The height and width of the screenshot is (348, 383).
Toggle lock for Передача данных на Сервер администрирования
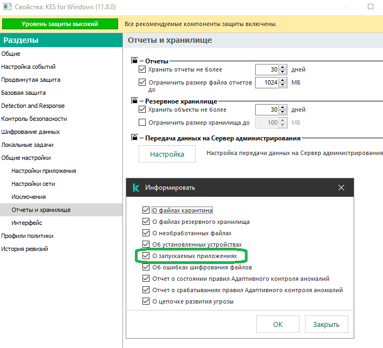134,138
